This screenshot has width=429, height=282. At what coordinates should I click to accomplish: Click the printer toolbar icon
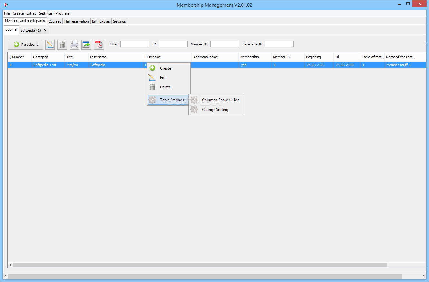pos(74,45)
